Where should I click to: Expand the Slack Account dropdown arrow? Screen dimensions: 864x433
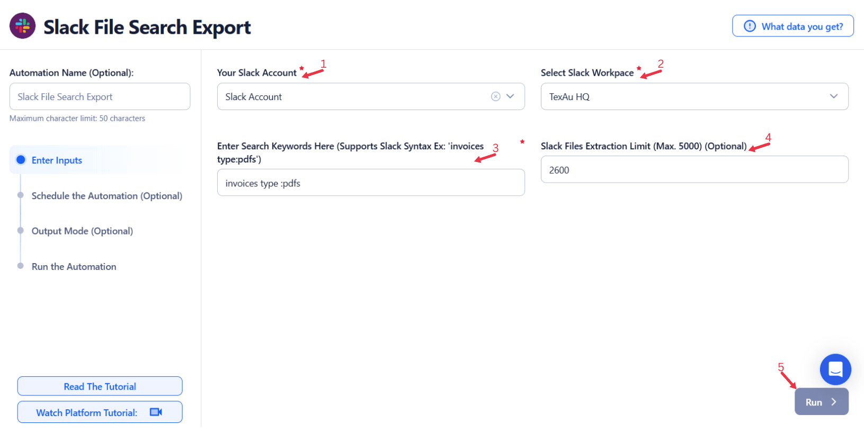(x=510, y=96)
